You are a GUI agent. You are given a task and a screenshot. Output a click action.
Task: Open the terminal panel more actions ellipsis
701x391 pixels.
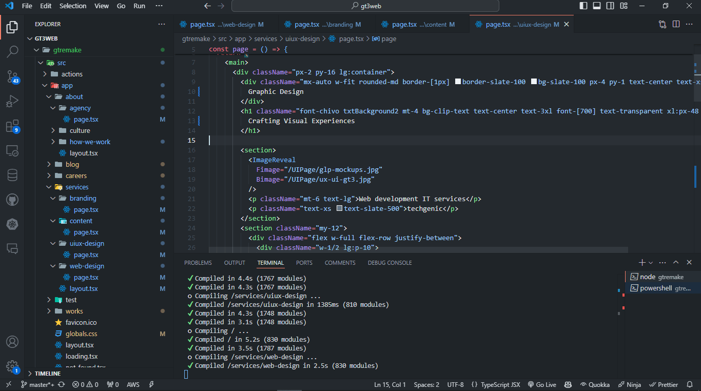[x=663, y=262]
